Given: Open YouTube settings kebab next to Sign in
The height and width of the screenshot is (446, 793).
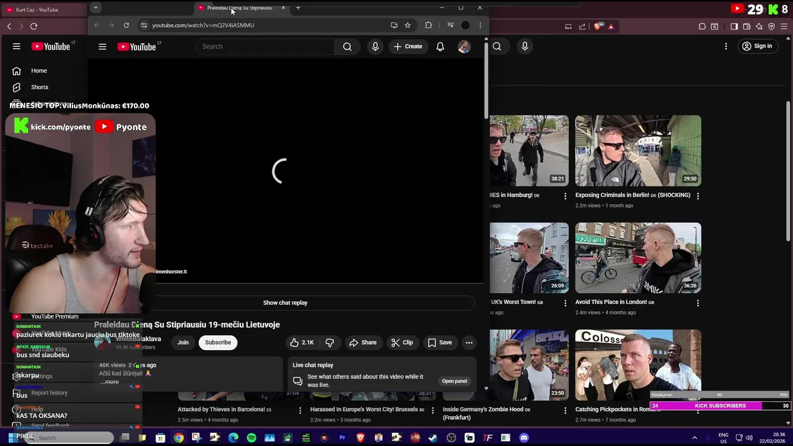Looking at the screenshot, I should tap(726, 46).
